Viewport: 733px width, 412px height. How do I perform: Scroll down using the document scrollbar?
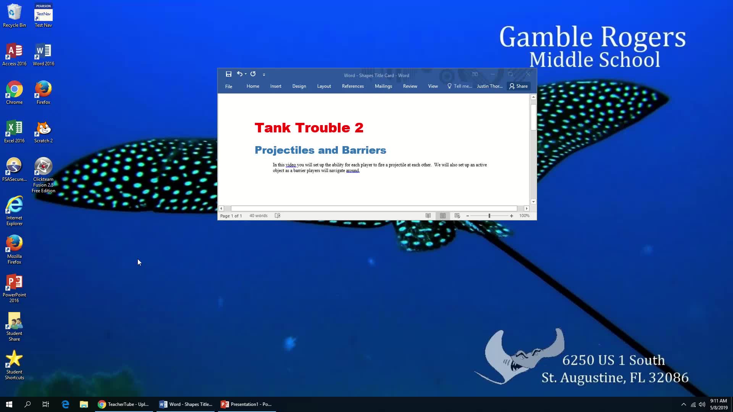tap(533, 201)
